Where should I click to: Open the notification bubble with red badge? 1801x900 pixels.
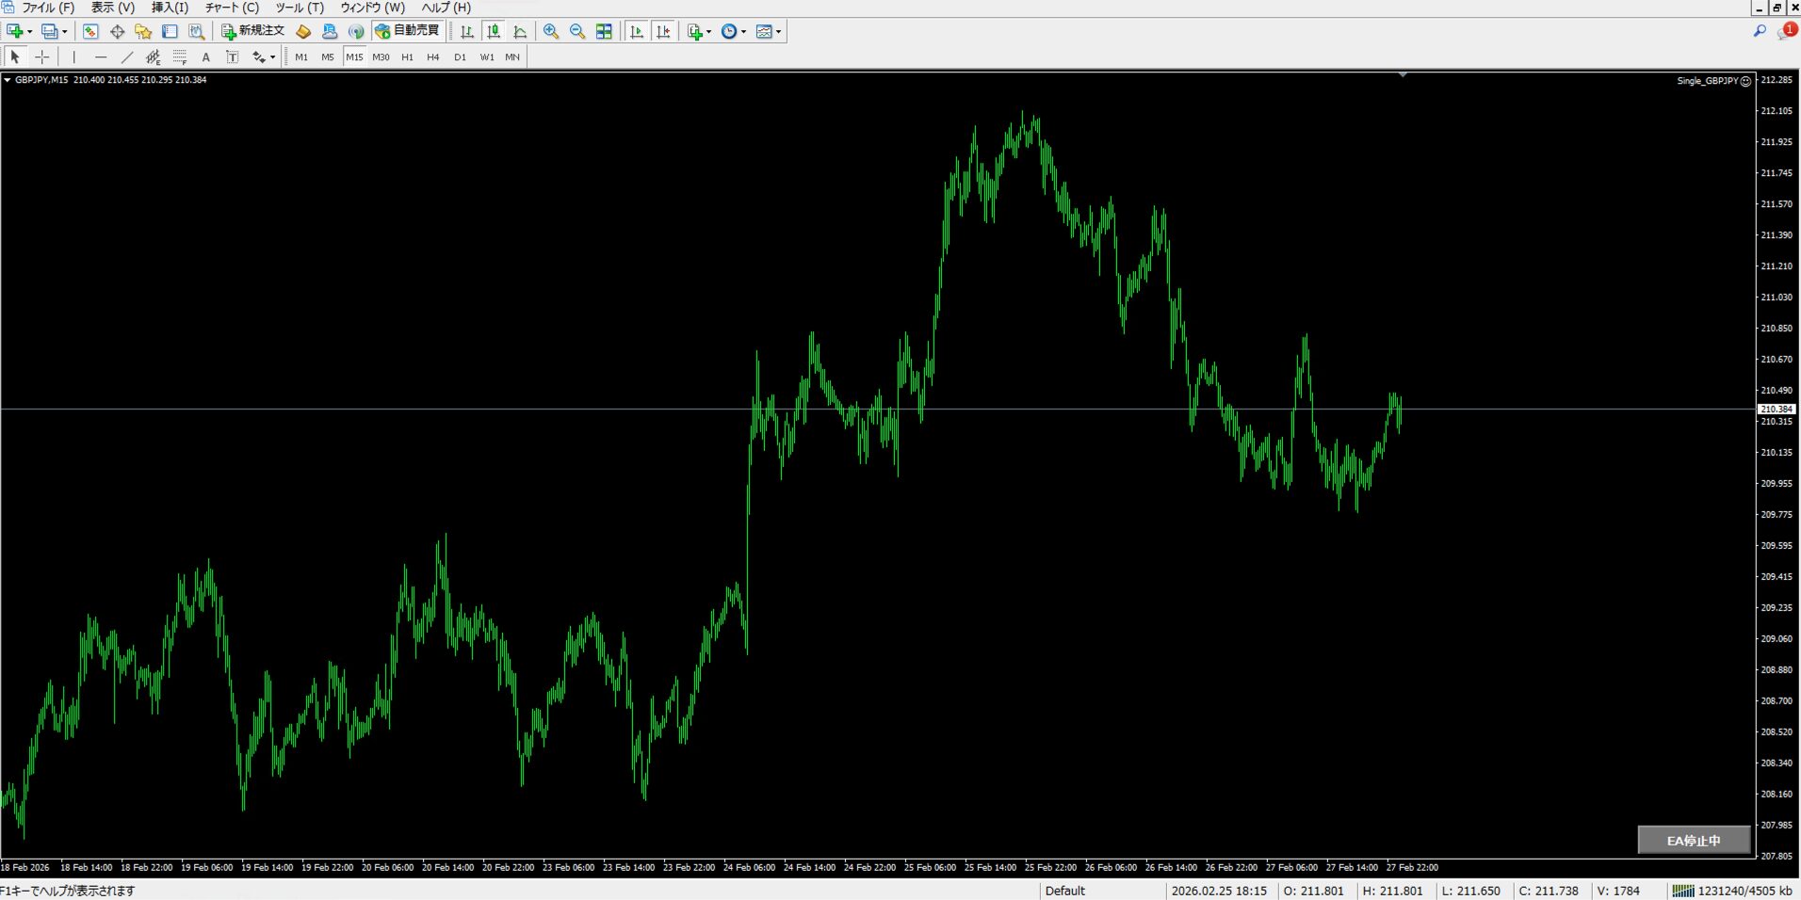[1786, 31]
